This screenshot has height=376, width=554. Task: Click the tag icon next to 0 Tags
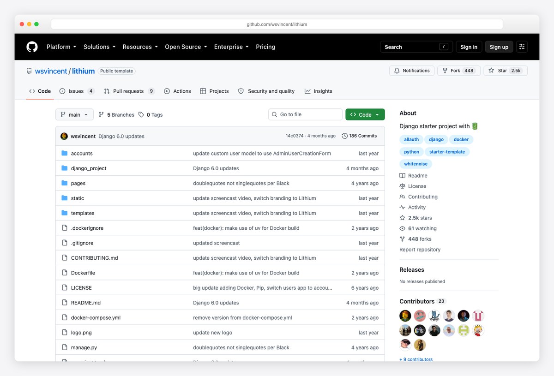pyautogui.click(x=141, y=115)
